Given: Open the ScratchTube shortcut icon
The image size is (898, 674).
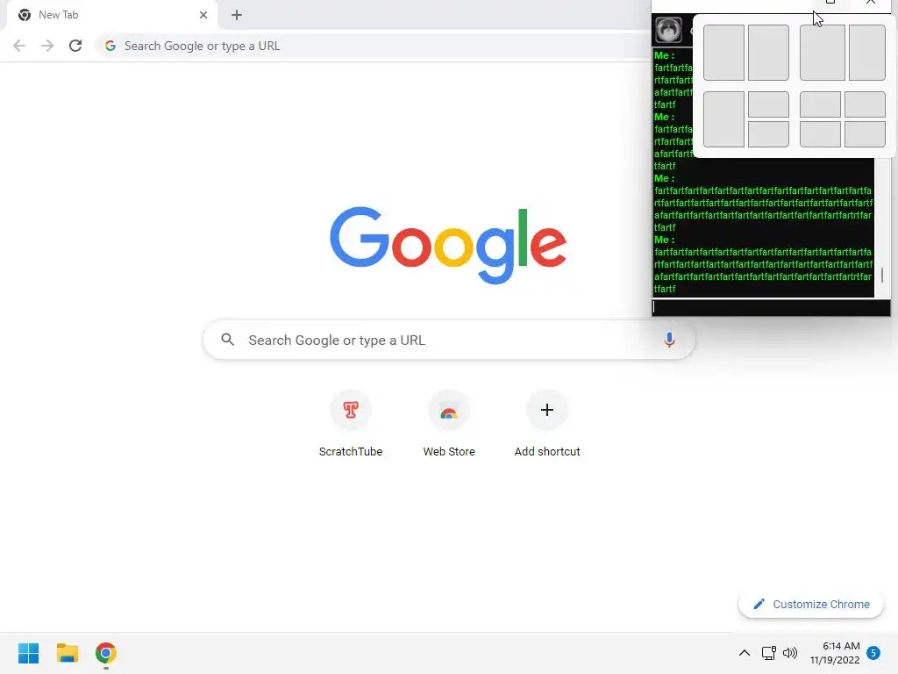Looking at the screenshot, I should [x=351, y=410].
